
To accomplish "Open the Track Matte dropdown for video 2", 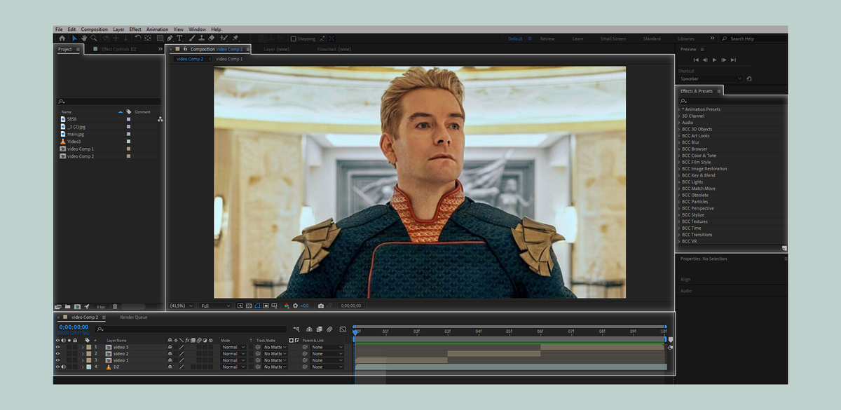I will [275, 354].
